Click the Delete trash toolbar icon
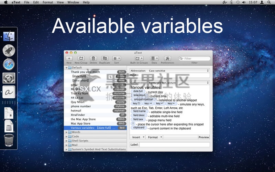 pos(93,58)
